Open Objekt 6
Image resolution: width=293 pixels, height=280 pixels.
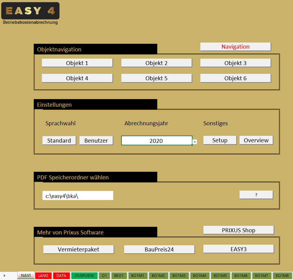235,78
